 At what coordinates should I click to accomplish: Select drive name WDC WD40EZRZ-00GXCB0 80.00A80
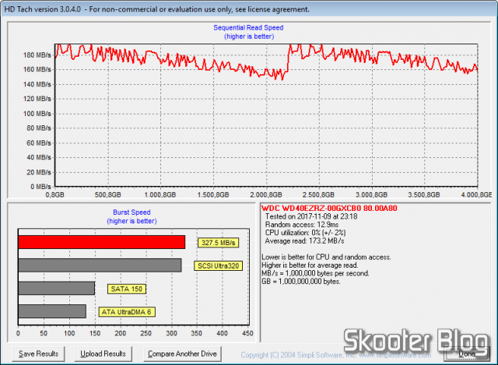click(329, 209)
